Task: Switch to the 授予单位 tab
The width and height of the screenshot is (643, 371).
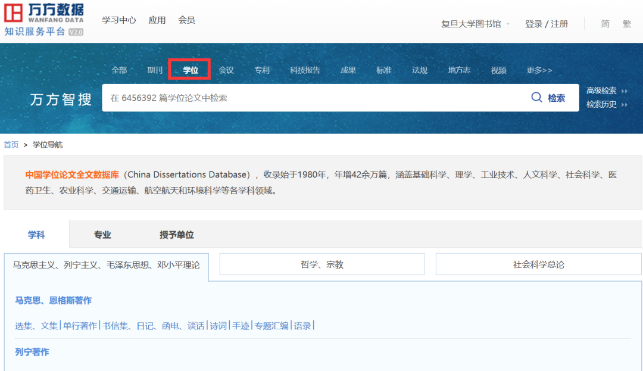Action: (176, 235)
